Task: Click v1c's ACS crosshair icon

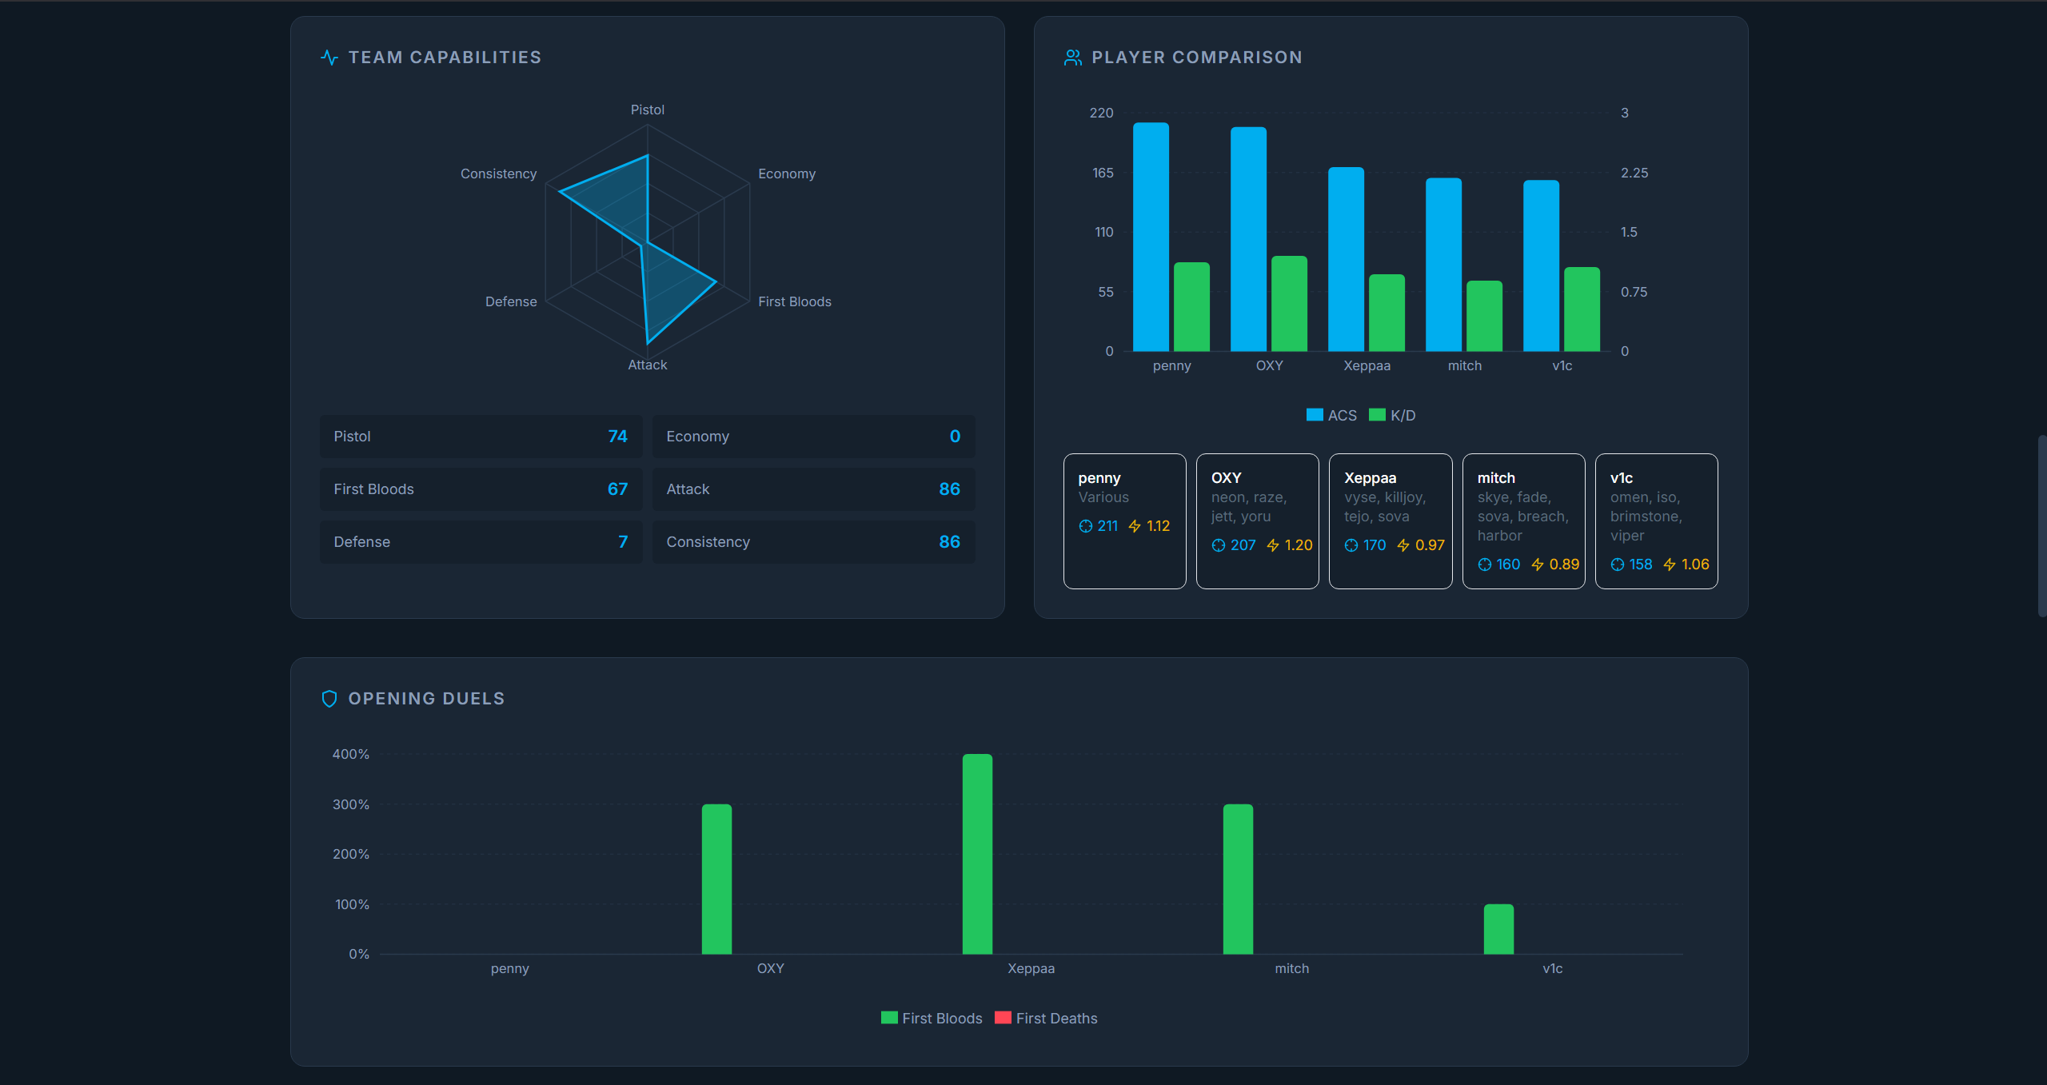Action: (x=1618, y=564)
